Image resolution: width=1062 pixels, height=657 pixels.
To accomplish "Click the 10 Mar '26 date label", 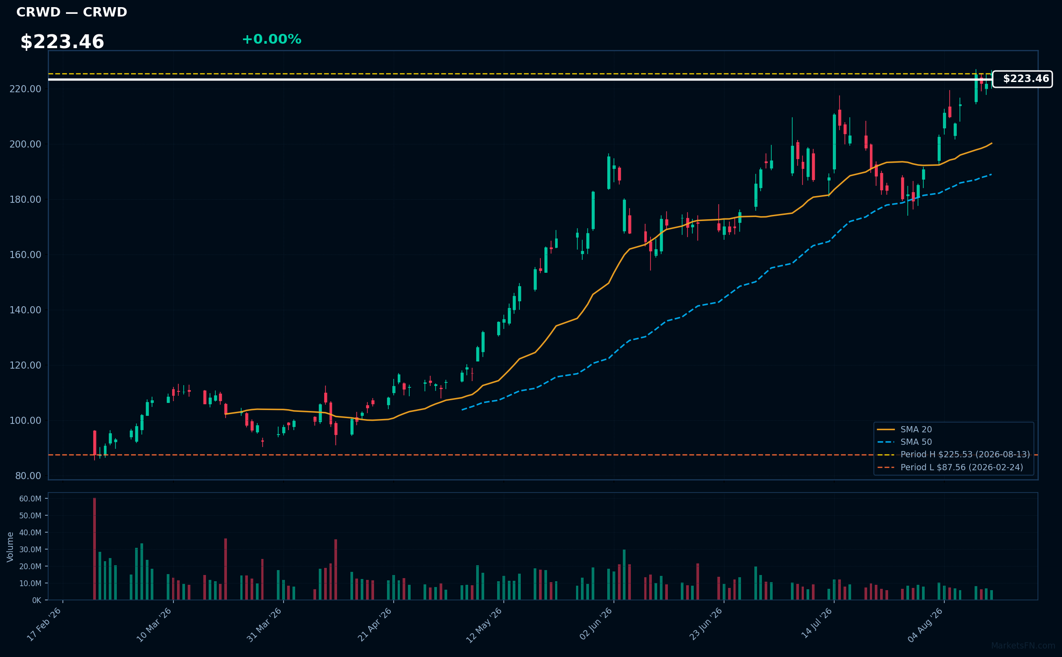I will coord(154,624).
